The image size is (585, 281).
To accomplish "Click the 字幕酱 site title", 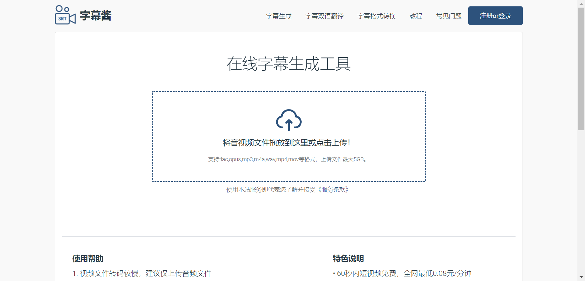I will click(x=96, y=16).
